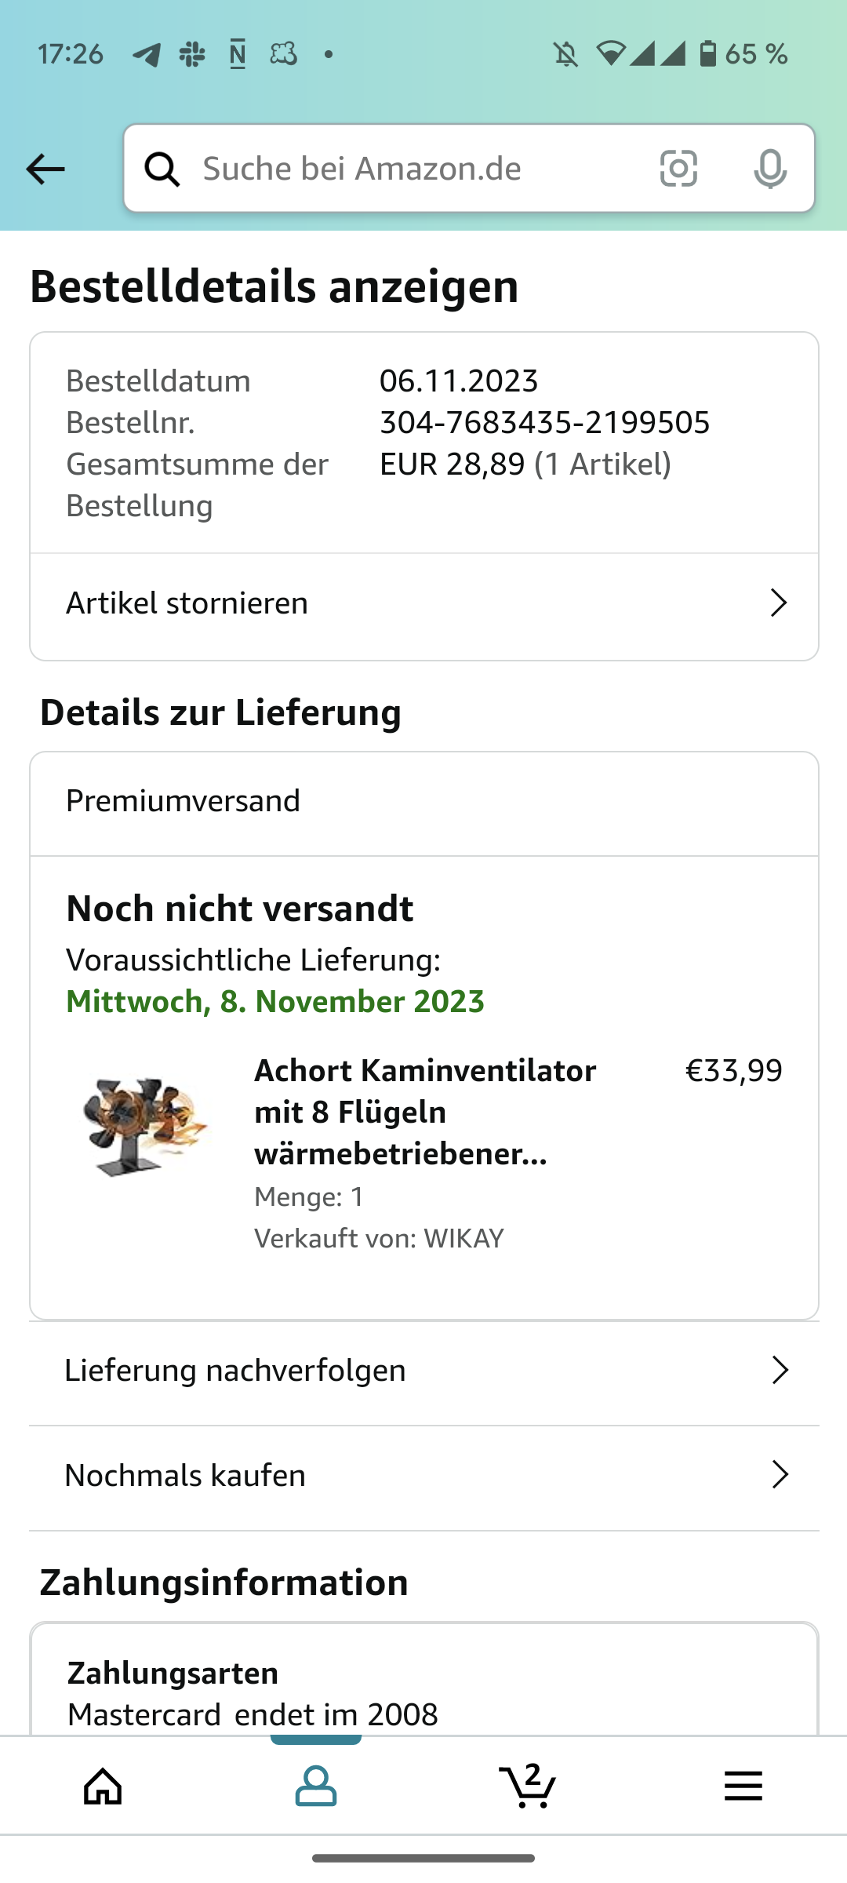The image size is (847, 1883).
Task: Tap the bottom home gesture bar
Action: 423,1858
